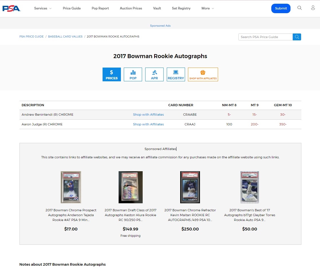Viewport: 320px width, 274px height.
Task: Click the Kevin Maitan Chrome Refractor listing title
Action: (190, 215)
